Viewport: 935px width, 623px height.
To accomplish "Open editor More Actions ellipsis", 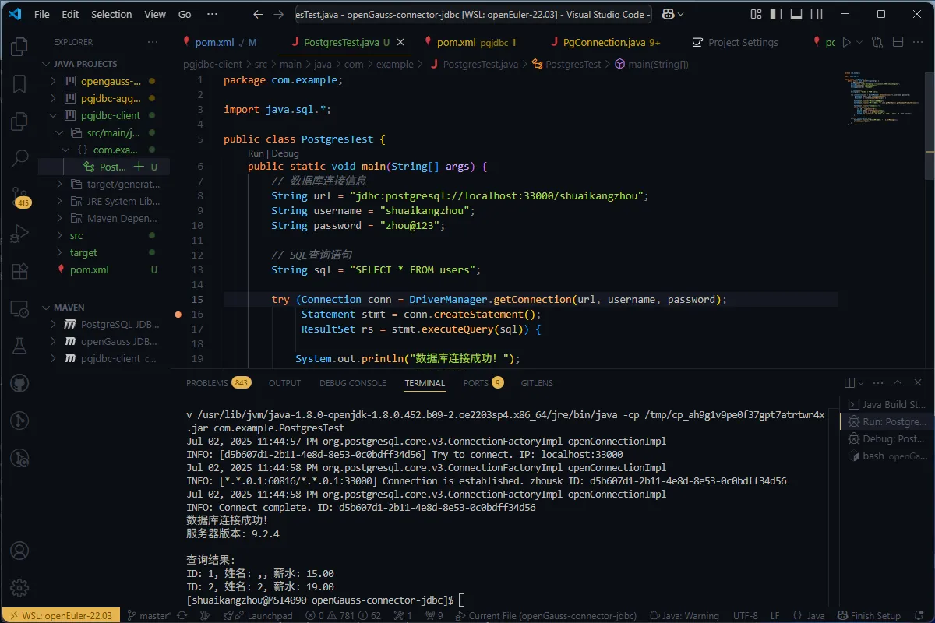I will click(917, 42).
